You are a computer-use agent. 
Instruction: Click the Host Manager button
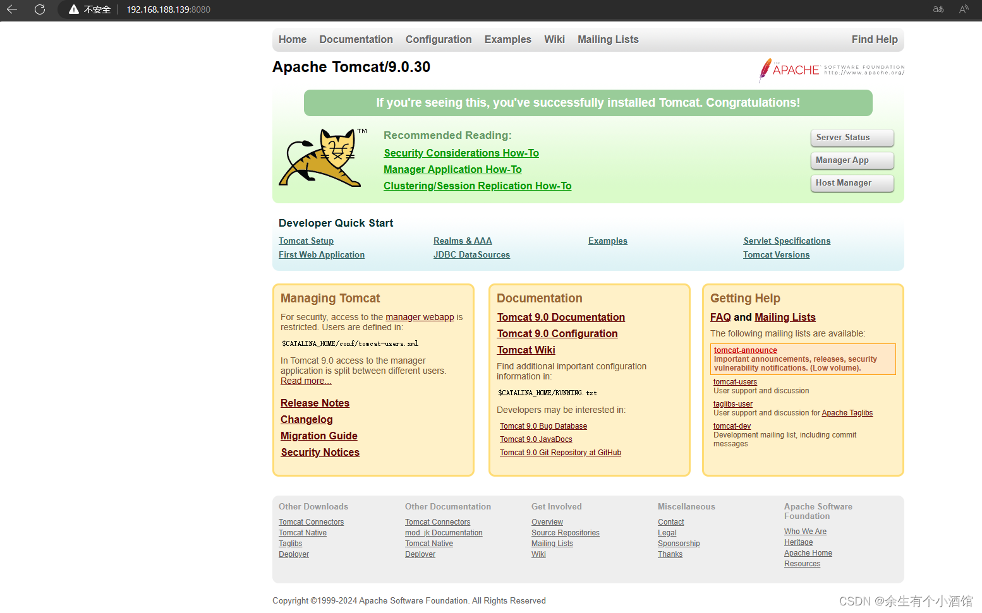tap(852, 183)
